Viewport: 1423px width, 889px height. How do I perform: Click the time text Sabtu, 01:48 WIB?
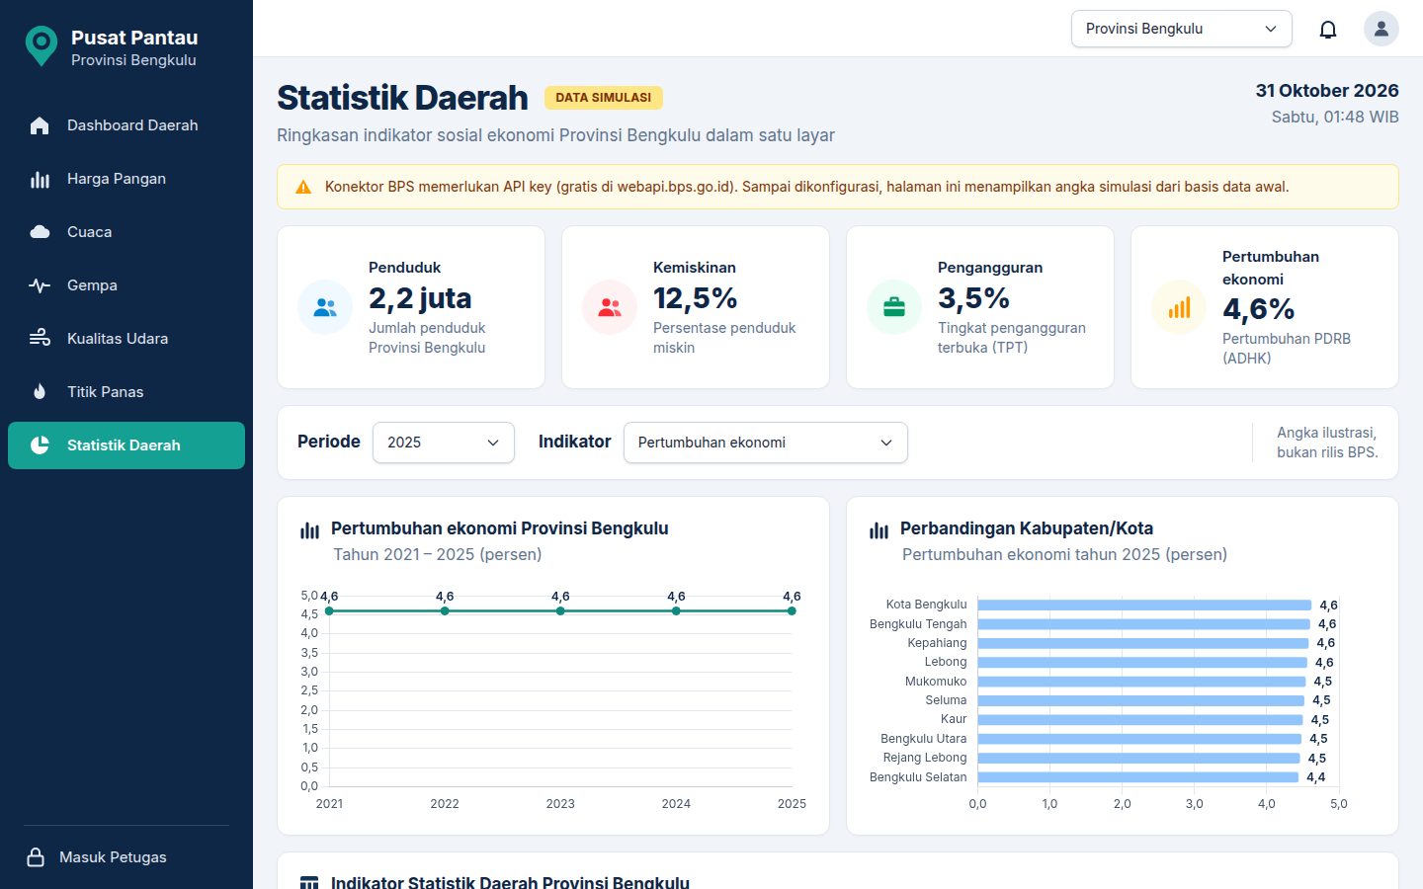(x=1335, y=117)
